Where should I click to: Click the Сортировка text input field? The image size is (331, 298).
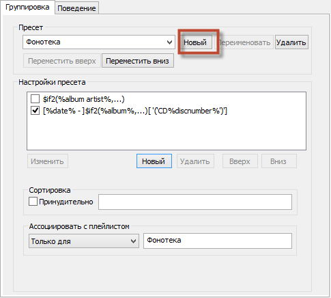point(195,202)
